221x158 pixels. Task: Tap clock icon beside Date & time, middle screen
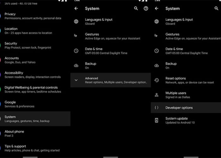point(76,51)
